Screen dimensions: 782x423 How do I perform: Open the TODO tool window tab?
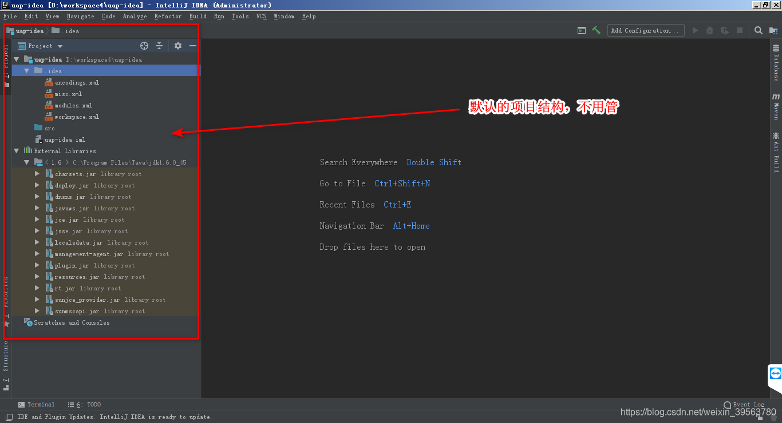click(x=84, y=404)
